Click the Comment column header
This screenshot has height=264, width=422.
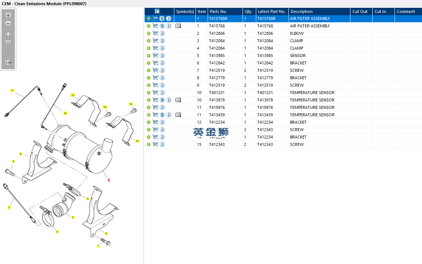408,11
